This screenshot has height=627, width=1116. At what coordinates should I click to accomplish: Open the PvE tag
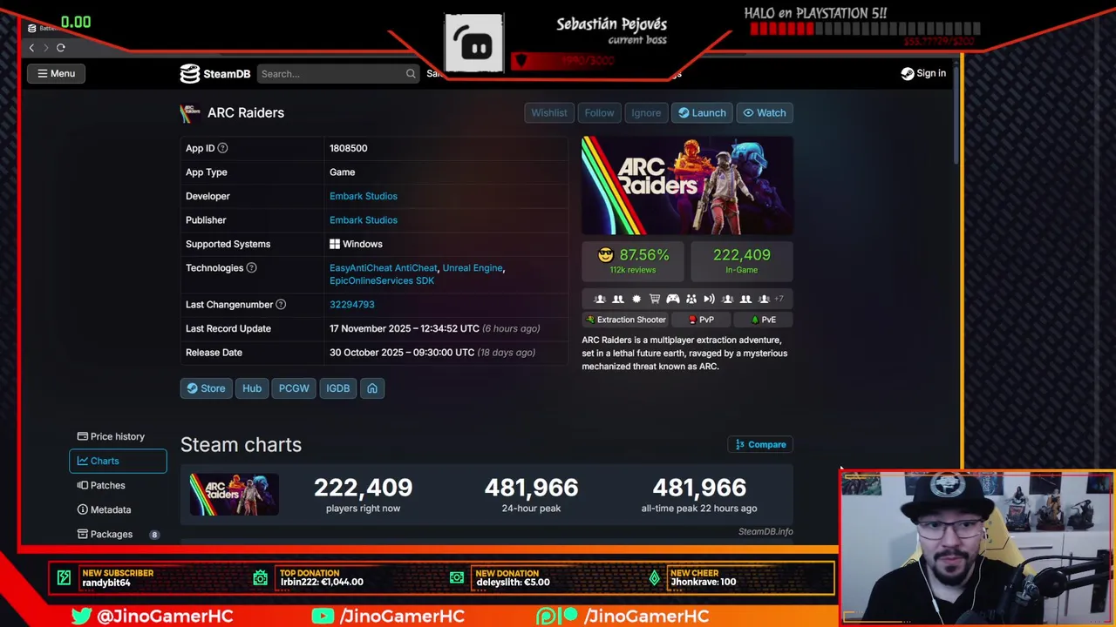click(x=764, y=320)
